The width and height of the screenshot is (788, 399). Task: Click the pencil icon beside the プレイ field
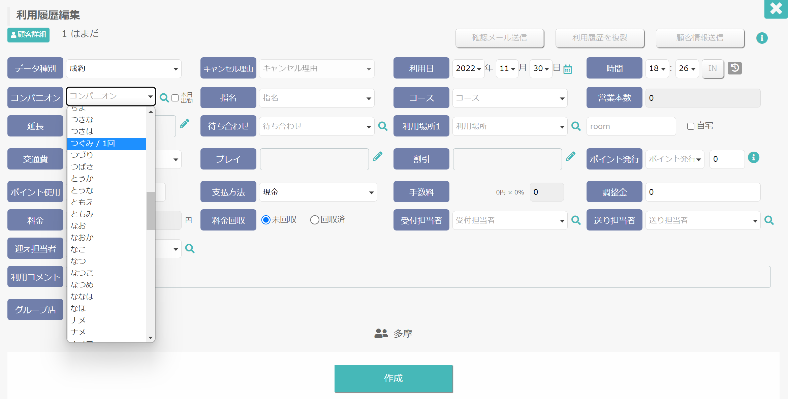378,156
